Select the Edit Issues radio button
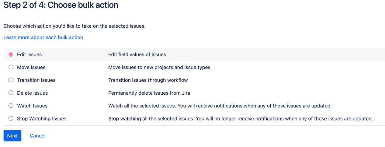Screen dimensions: 385x147 [x=11, y=54]
